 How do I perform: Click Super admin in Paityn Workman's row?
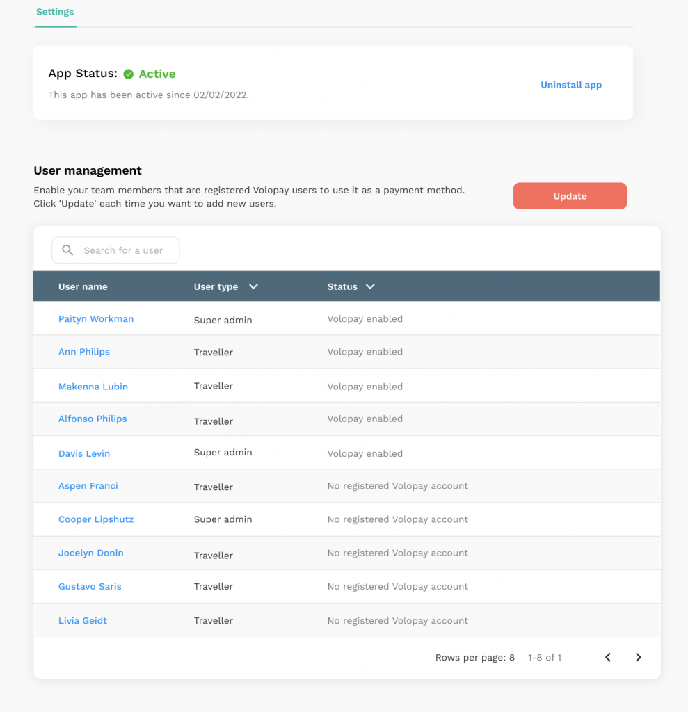click(223, 320)
